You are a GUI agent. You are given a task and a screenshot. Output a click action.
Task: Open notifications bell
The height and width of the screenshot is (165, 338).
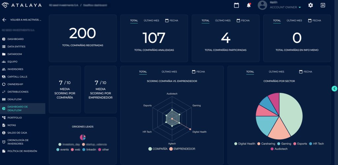249,5
